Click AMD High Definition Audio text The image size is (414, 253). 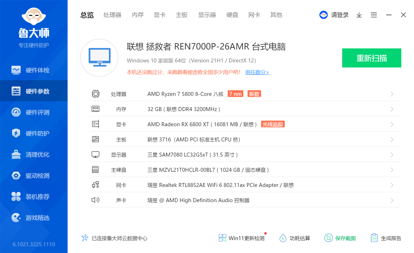point(199,200)
